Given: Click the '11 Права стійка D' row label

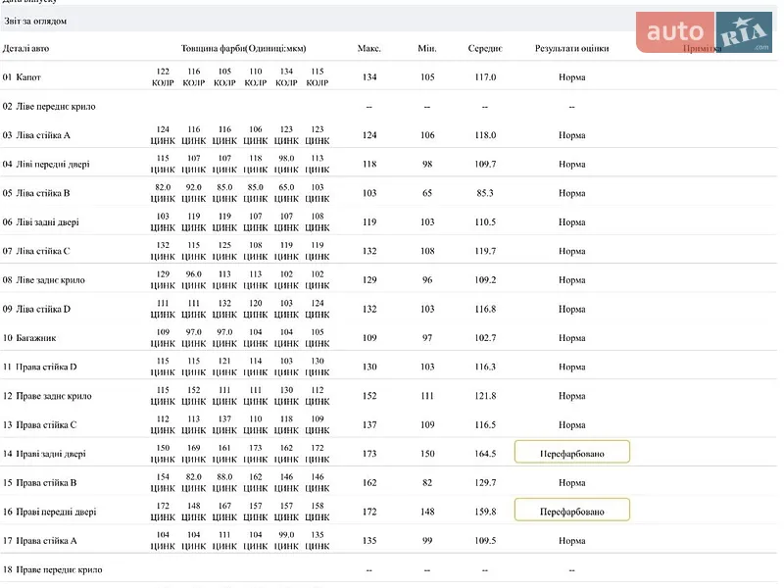Looking at the screenshot, I should pos(40,367).
